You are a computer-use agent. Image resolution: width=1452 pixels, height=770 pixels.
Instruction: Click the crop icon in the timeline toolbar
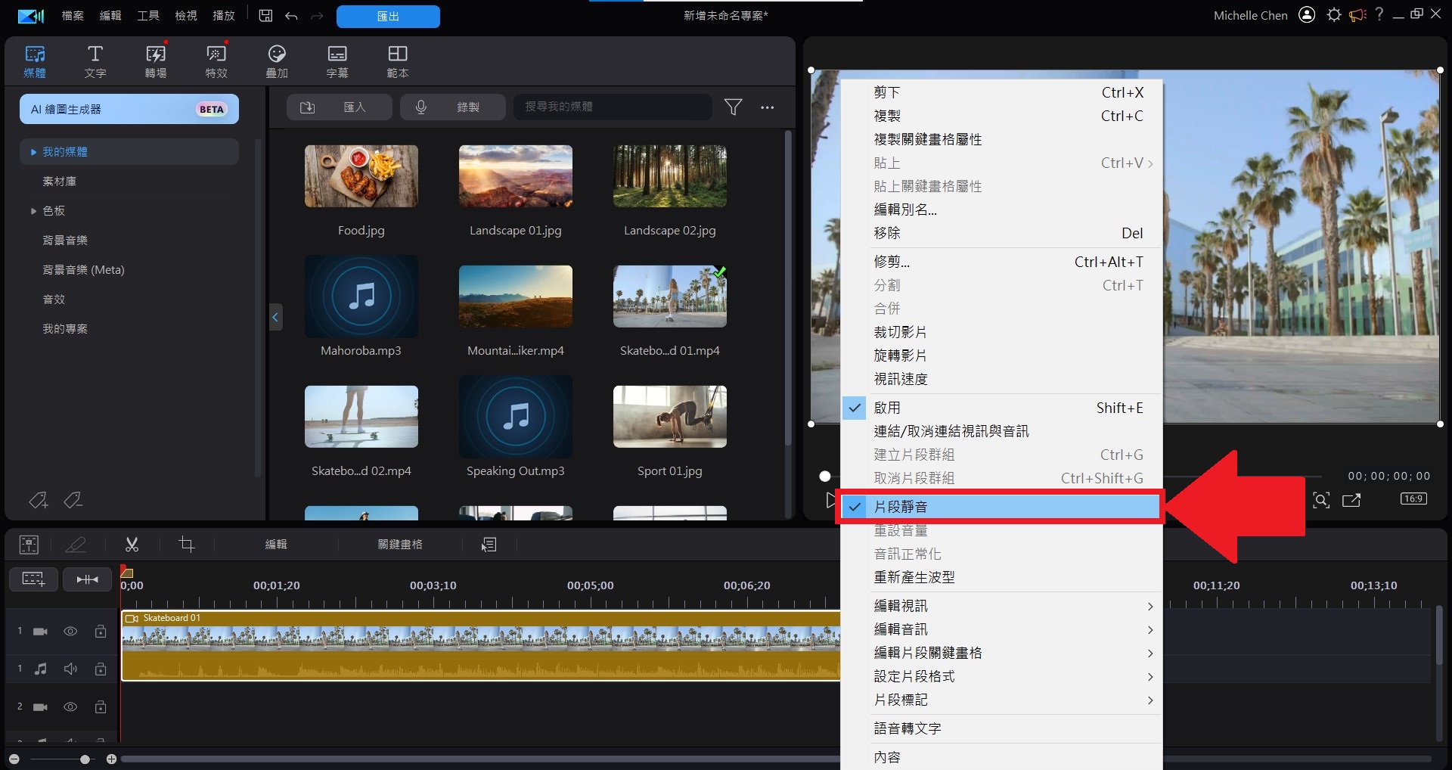[x=186, y=544]
